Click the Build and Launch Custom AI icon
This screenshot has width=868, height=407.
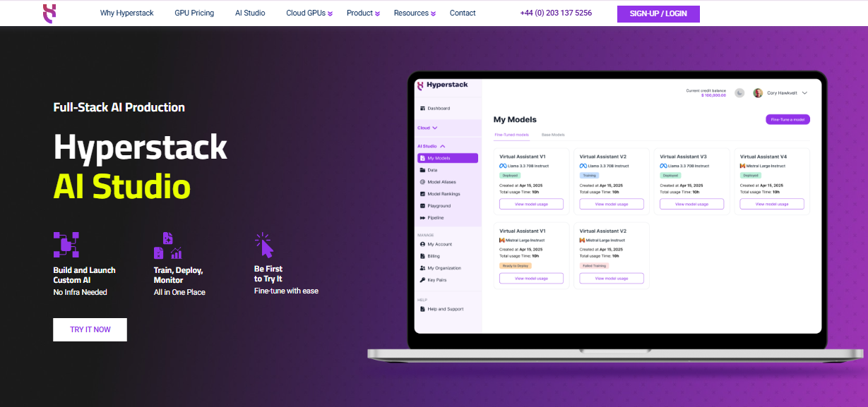[66, 244]
